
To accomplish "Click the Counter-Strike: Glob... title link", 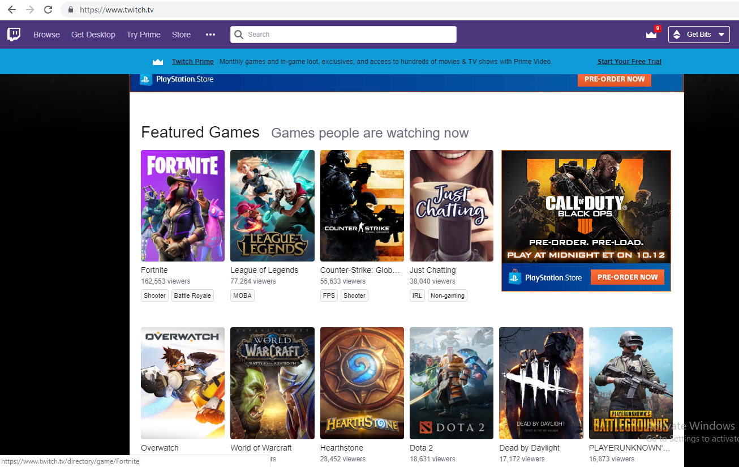I will coord(360,270).
